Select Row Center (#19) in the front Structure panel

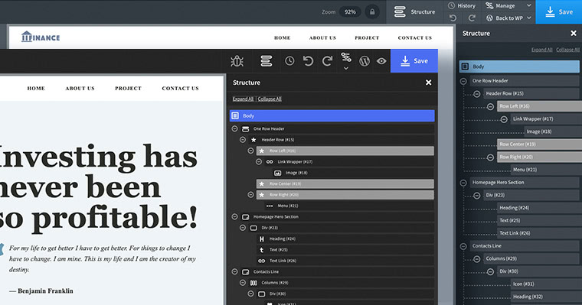click(x=345, y=183)
